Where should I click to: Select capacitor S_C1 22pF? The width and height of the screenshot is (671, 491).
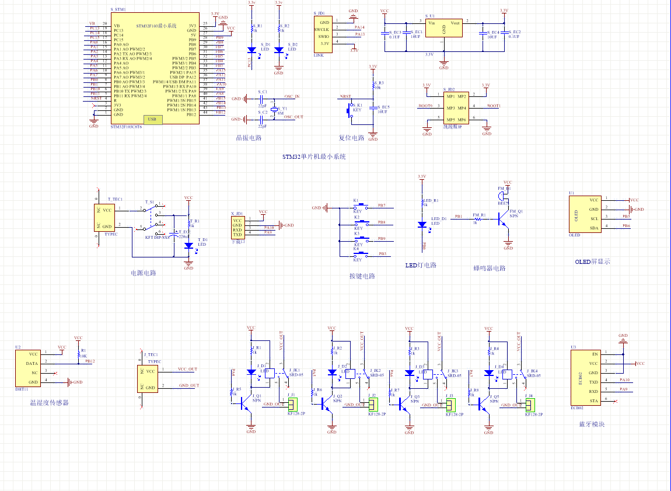pos(261,99)
